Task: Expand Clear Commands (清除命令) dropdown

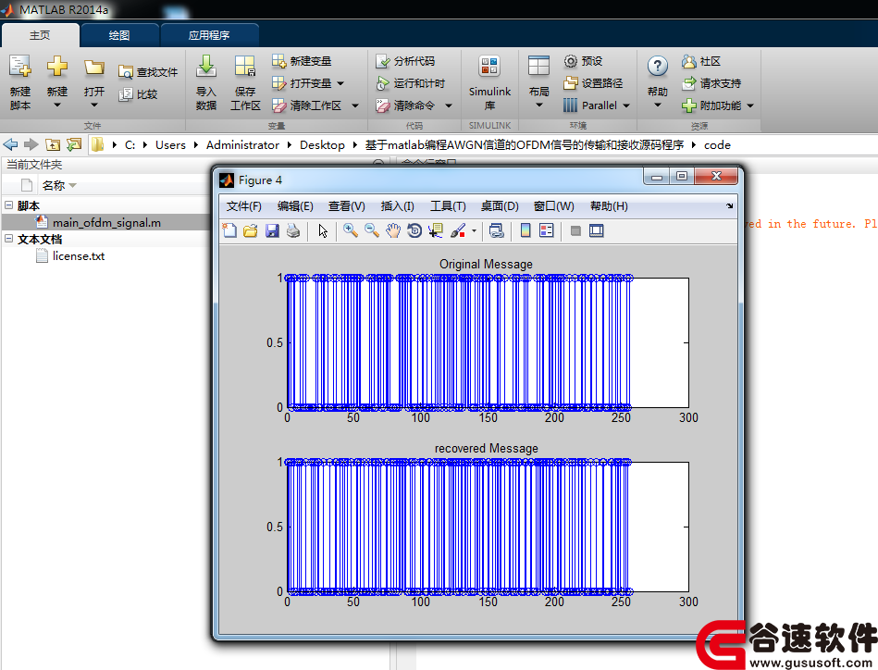Action: point(449,105)
